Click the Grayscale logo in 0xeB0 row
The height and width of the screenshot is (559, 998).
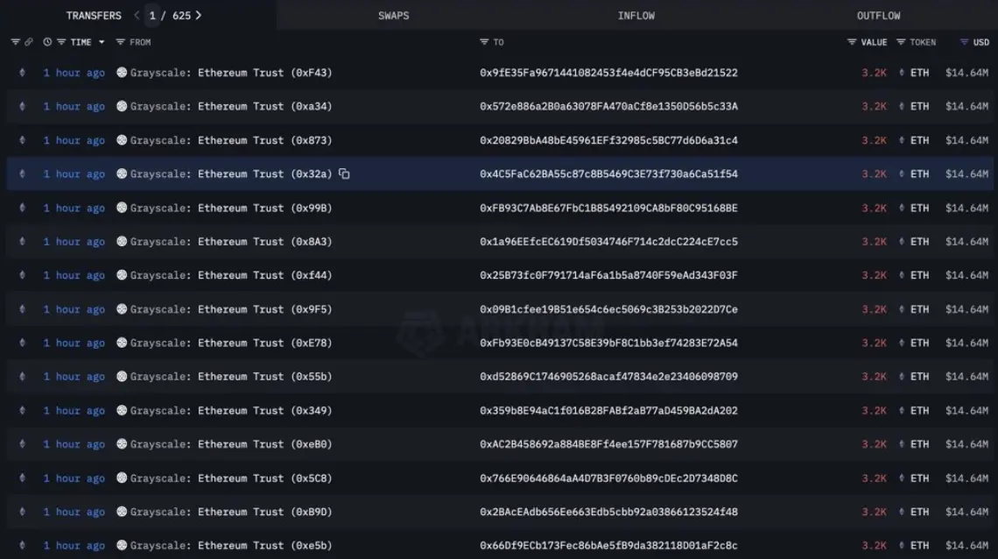click(122, 443)
